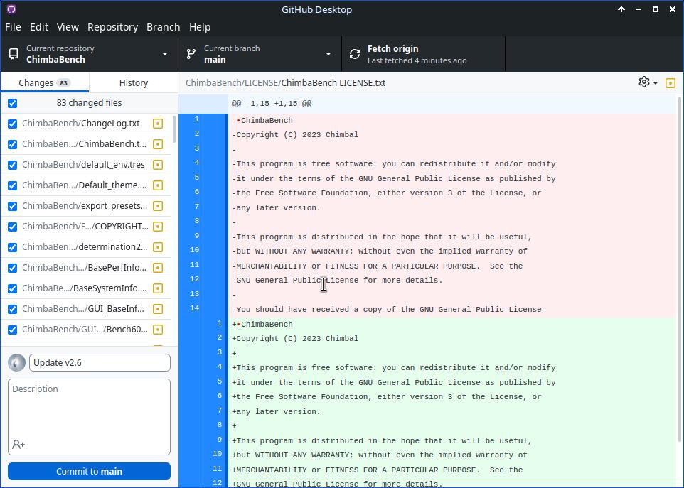Image resolution: width=684 pixels, height=488 pixels.
Task: Click the Fetch origin sync arrows icon
Action: pos(355,53)
